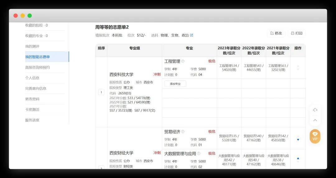
Task: Click 添加专业 under 西安科技大学
Action: point(175,84)
